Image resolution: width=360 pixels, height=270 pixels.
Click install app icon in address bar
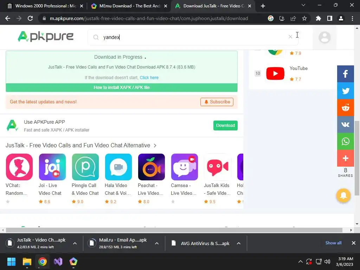[x=282, y=18]
